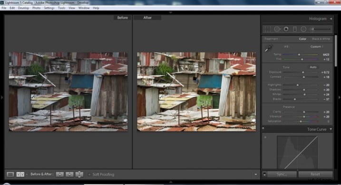Copy Before settings to After

point(60,175)
